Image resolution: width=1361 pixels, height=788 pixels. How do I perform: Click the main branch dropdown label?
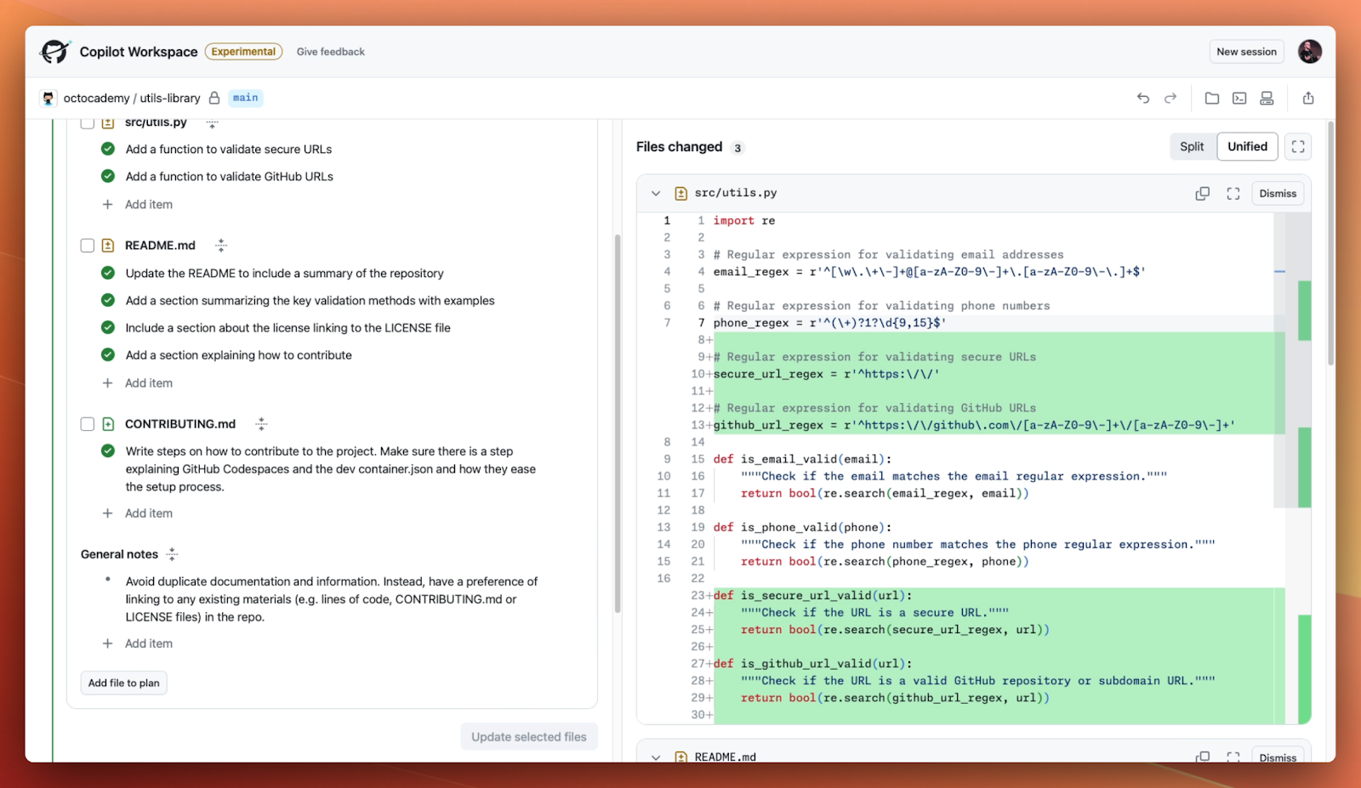pos(245,98)
